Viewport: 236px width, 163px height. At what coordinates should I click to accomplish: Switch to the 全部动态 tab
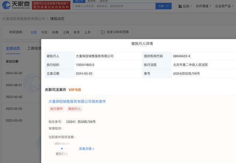click(13, 48)
